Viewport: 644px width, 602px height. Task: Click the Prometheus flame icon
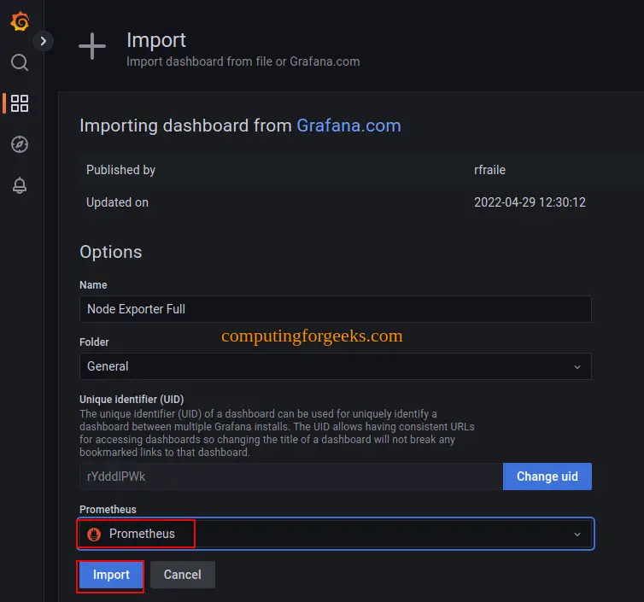[94, 535]
